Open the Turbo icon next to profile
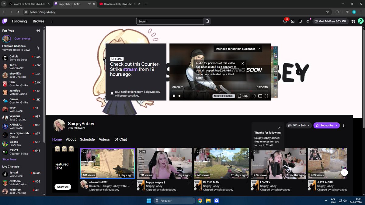The width and height of the screenshot is (365, 205). [x=353, y=21]
